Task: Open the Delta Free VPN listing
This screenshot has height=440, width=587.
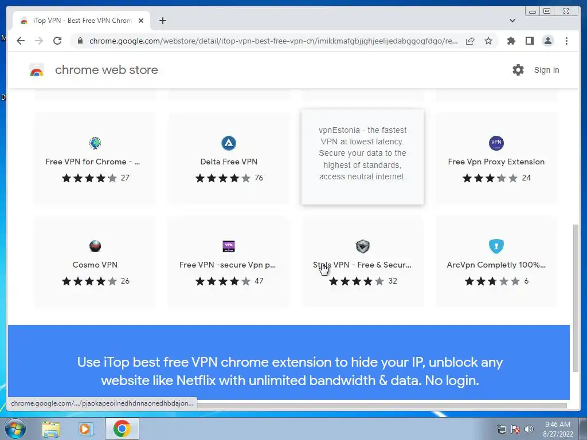Action: click(x=229, y=158)
